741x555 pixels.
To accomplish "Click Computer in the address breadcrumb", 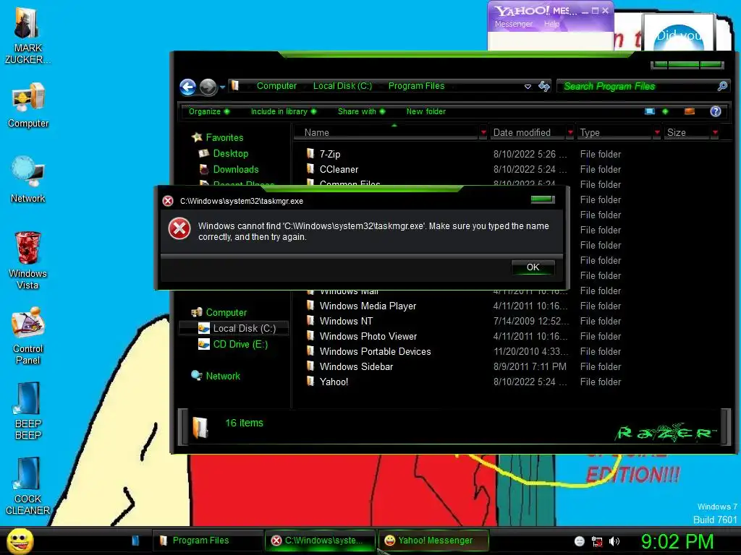I will 276,86.
